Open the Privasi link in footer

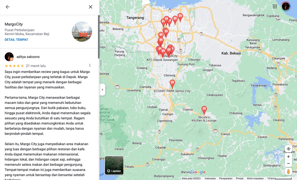pos(239,178)
